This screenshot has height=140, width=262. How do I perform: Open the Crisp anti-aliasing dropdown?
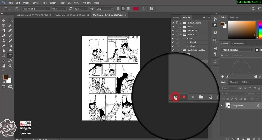point(104,9)
